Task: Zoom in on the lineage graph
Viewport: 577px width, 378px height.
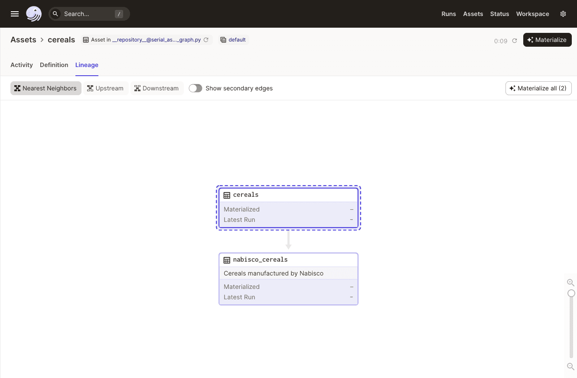Action: (x=570, y=283)
